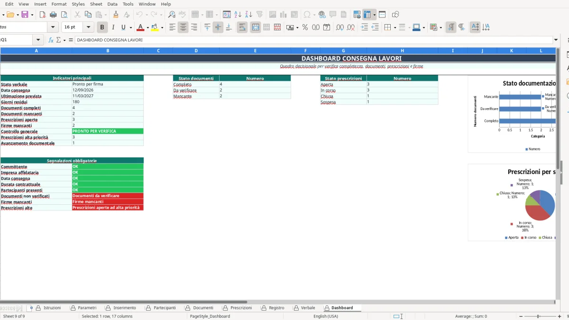Click PageStyle_Dashboard in the status bar
Viewport: 569px width, 320px height.
[x=210, y=316]
